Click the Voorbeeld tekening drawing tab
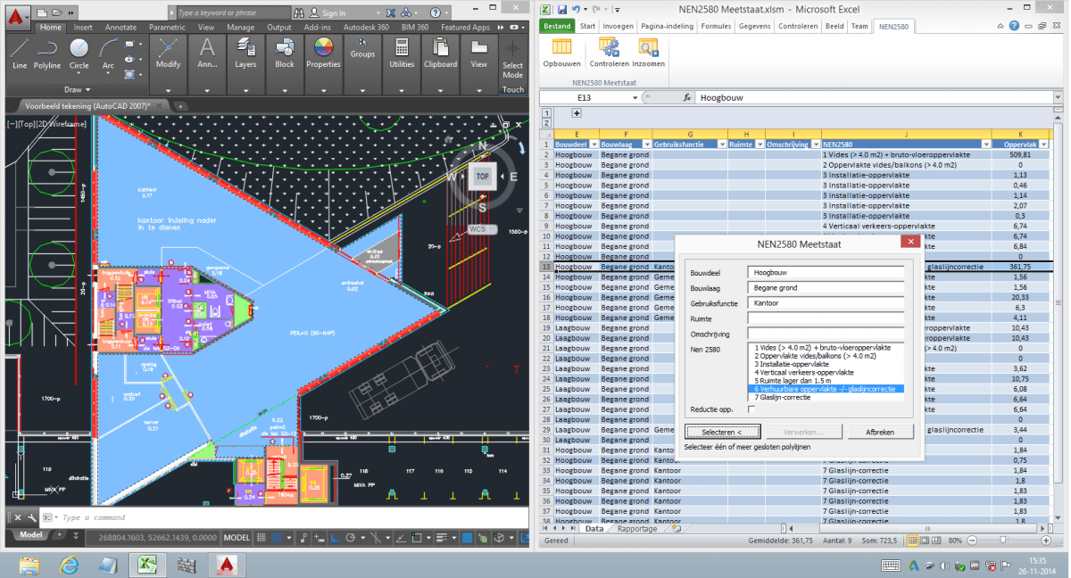Screen dimensions: 1071x578 (x=87, y=104)
